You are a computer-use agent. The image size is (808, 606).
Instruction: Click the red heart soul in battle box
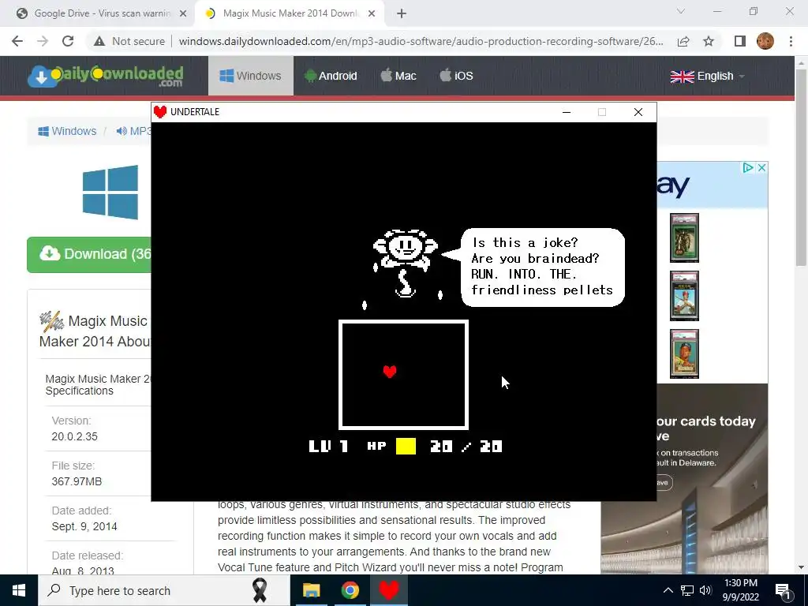(x=390, y=371)
